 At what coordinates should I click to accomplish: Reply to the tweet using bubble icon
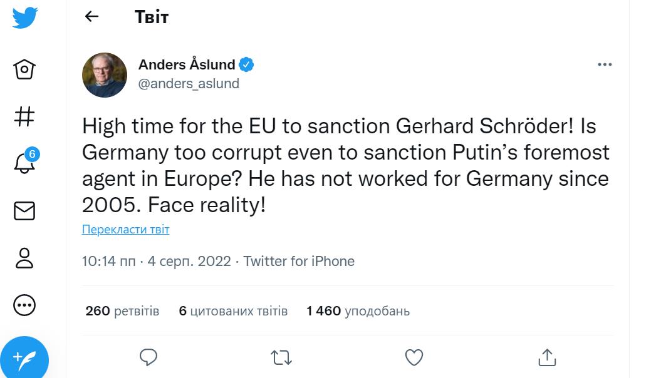point(148,357)
